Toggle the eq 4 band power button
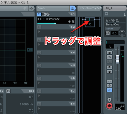The image size is (127, 114). click(8, 91)
